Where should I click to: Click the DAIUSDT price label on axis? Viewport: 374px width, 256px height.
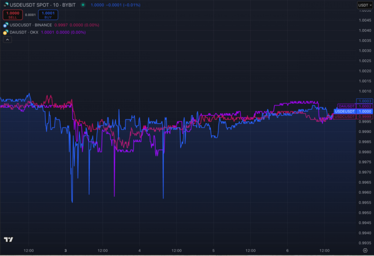tap(347, 106)
